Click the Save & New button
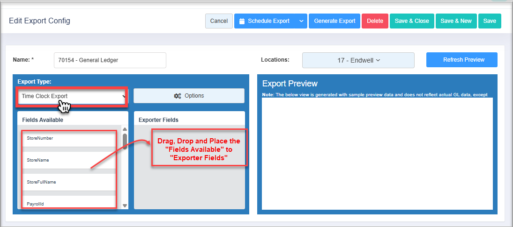Image resolution: width=513 pixels, height=227 pixels. (456, 21)
